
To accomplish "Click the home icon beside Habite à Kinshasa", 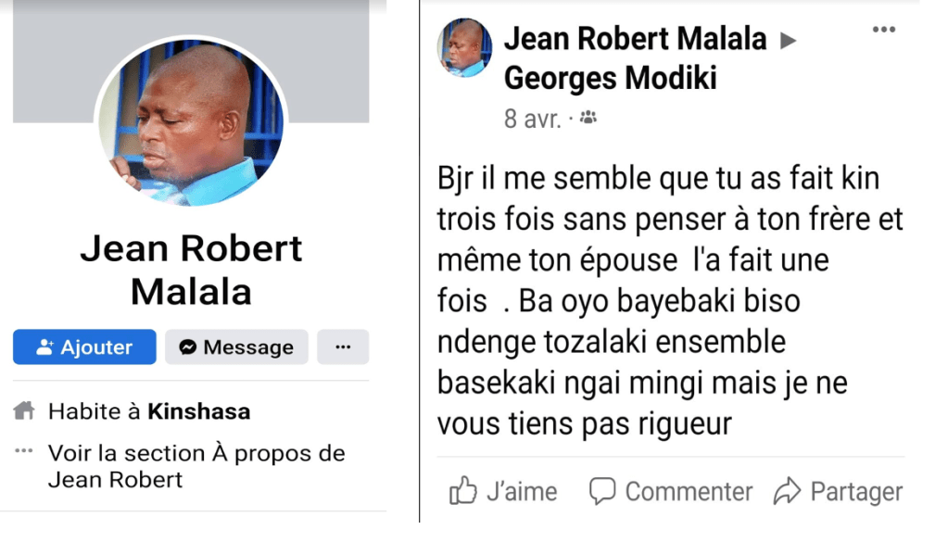I will pyautogui.click(x=25, y=410).
